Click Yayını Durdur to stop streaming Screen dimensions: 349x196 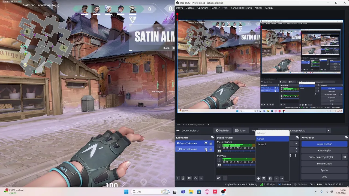coord(324,144)
